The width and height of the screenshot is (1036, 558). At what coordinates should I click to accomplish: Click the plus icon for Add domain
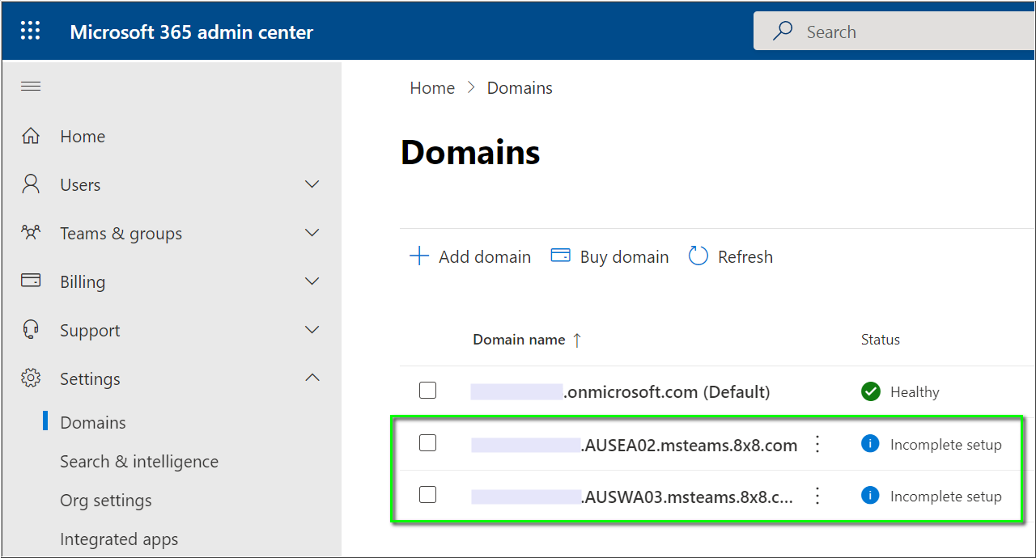(x=419, y=256)
